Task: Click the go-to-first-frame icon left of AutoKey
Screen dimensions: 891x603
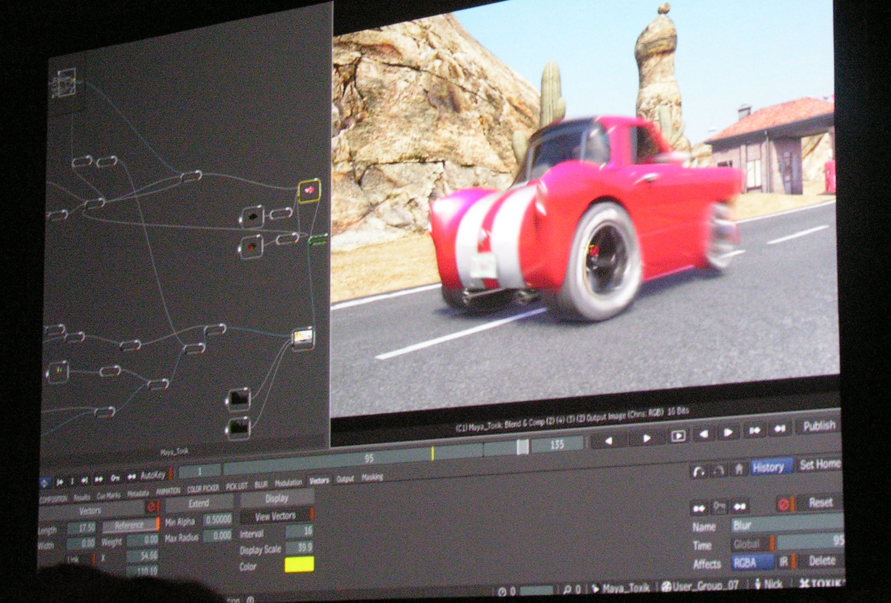Action: [59, 482]
